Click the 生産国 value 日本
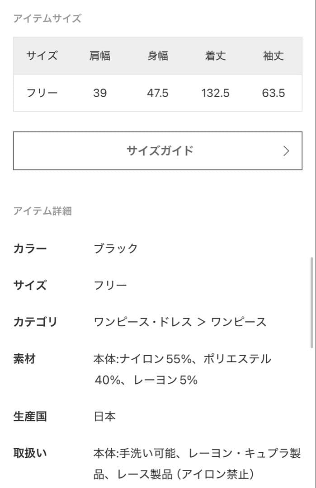The image size is (316, 488). pos(104,417)
